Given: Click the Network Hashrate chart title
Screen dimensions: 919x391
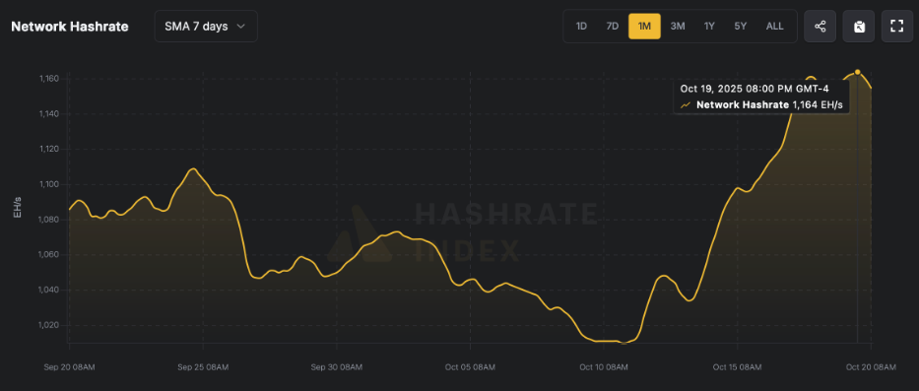Looking at the screenshot, I should click(x=70, y=27).
